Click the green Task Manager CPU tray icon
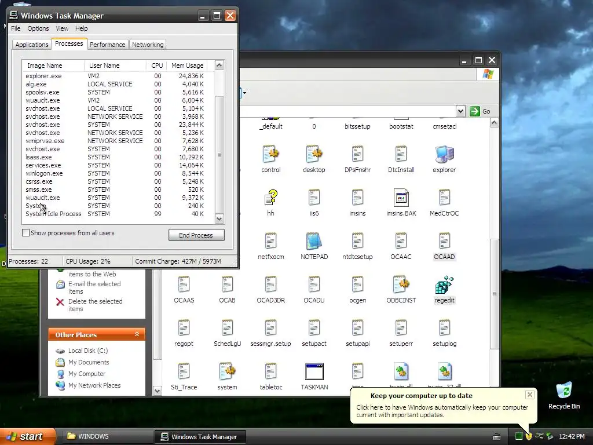Screen dimensions: 593x445 pyautogui.click(x=518, y=436)
